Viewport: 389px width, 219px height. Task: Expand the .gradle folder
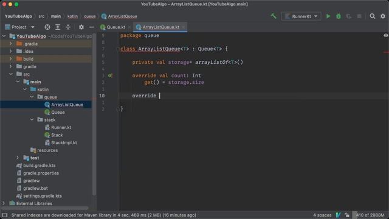click(x=11, y=44)
